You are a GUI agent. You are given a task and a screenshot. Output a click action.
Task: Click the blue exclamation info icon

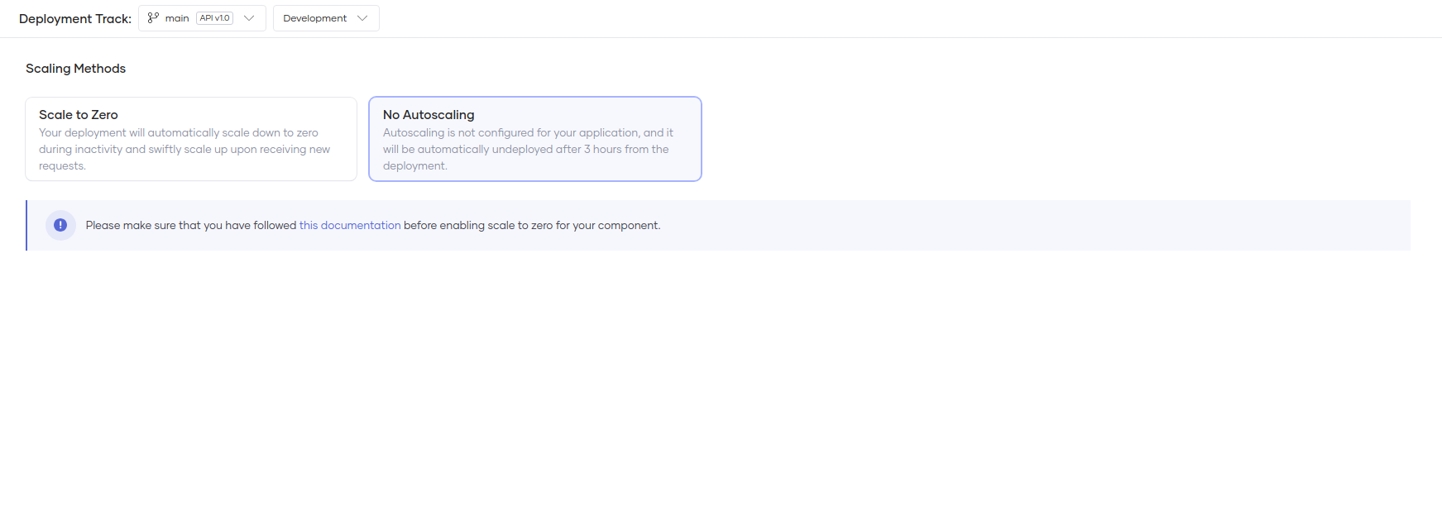[60, 225]
